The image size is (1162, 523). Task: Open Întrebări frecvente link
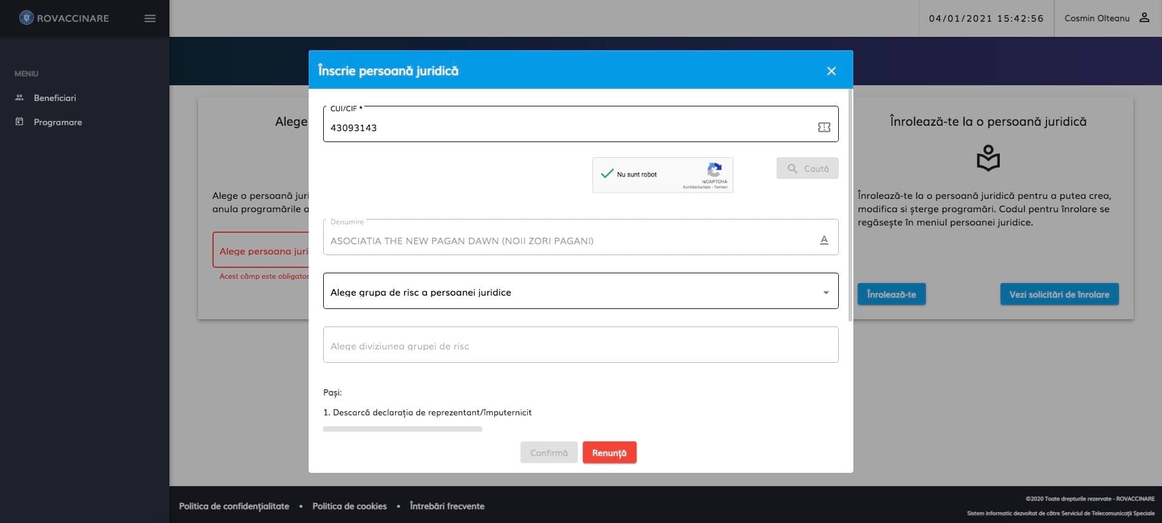click(447, 506)
